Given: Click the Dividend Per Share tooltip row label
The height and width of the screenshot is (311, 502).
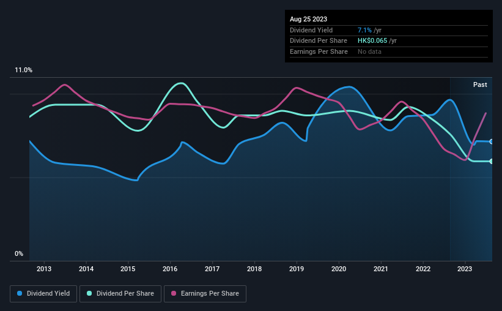Looking at the screenshot, I should click(318, 41).
